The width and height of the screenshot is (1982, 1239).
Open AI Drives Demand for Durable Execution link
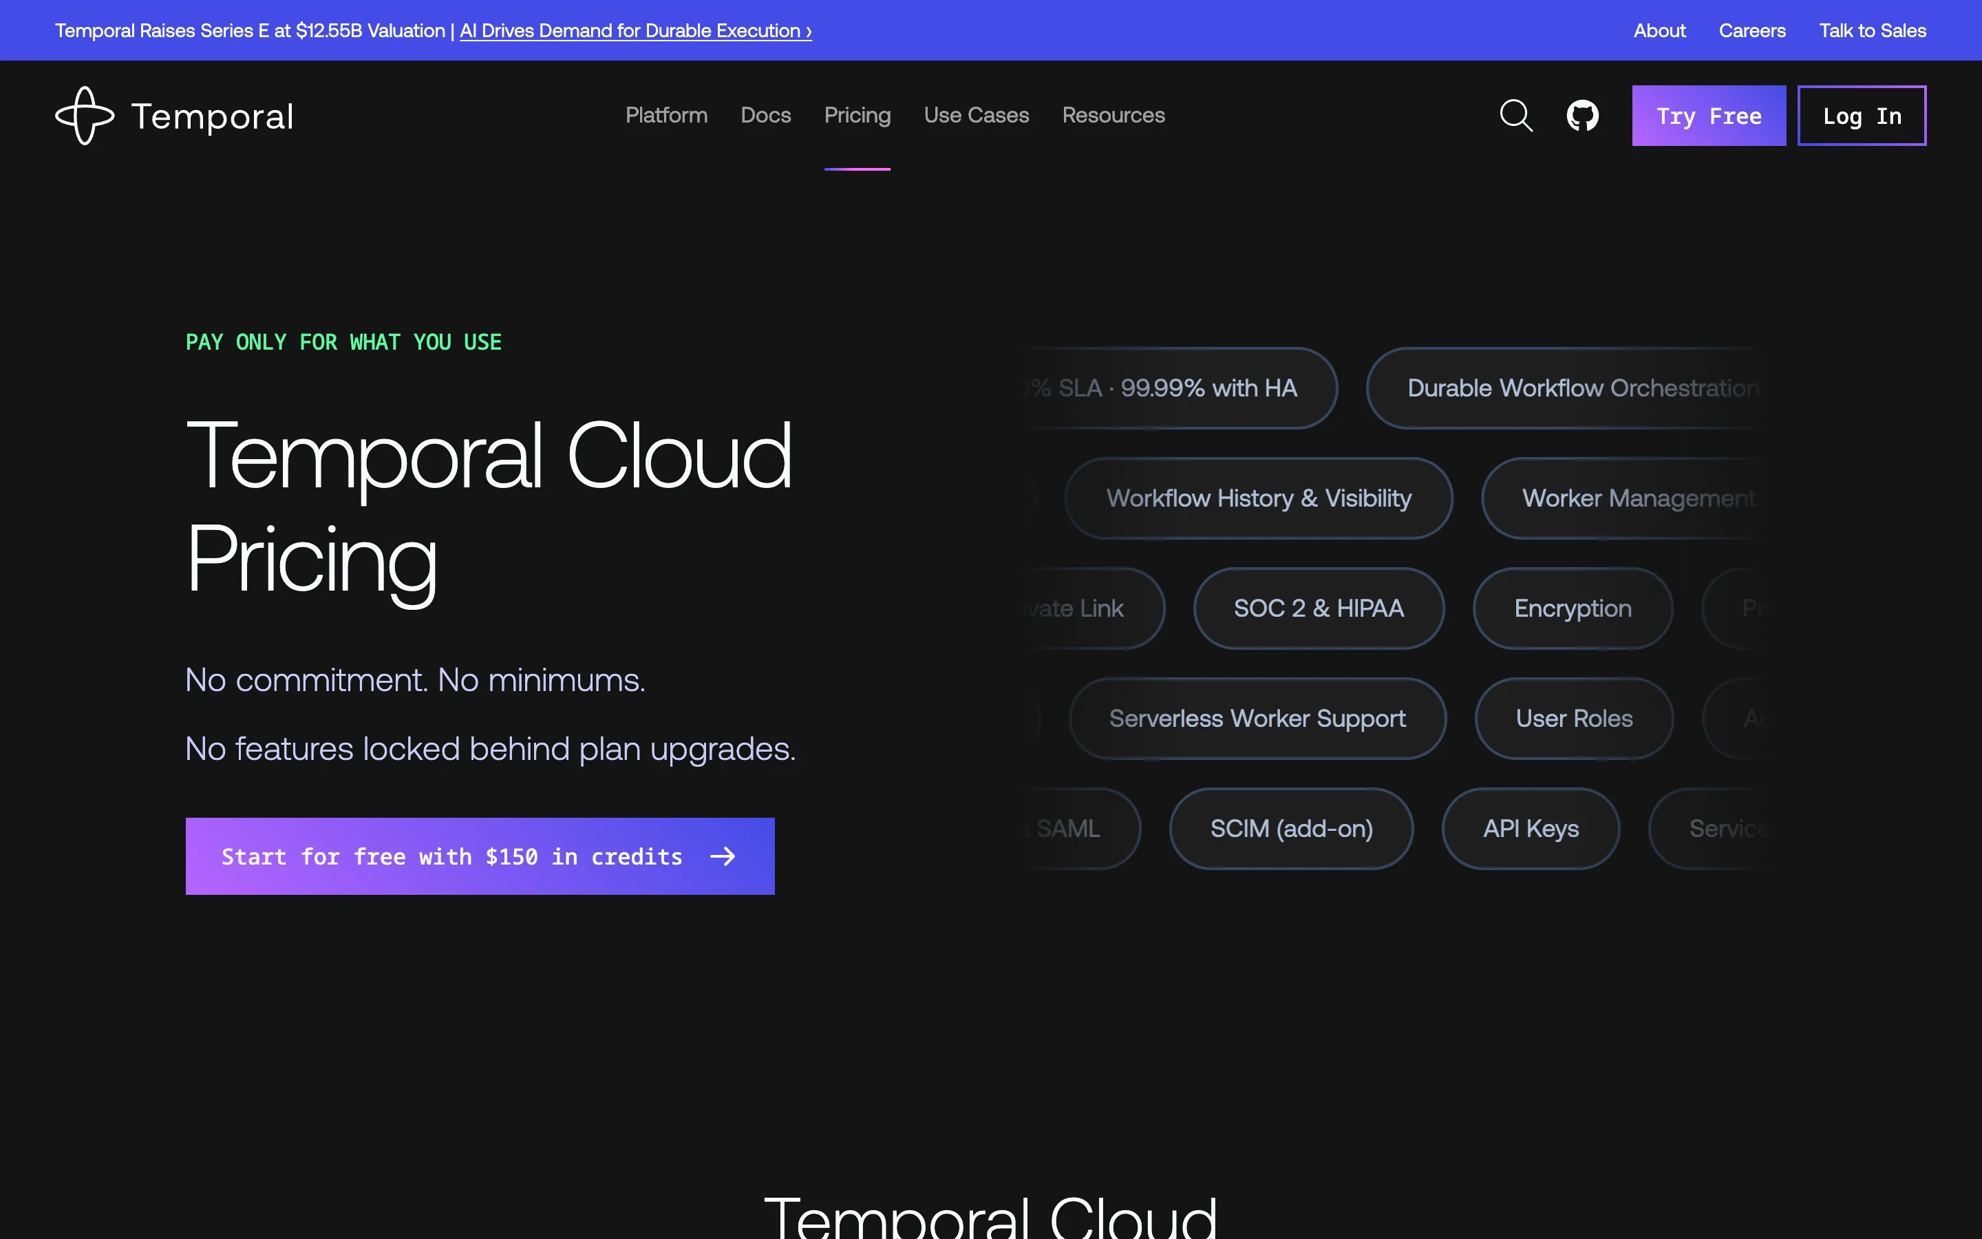[x=636, y=30]
